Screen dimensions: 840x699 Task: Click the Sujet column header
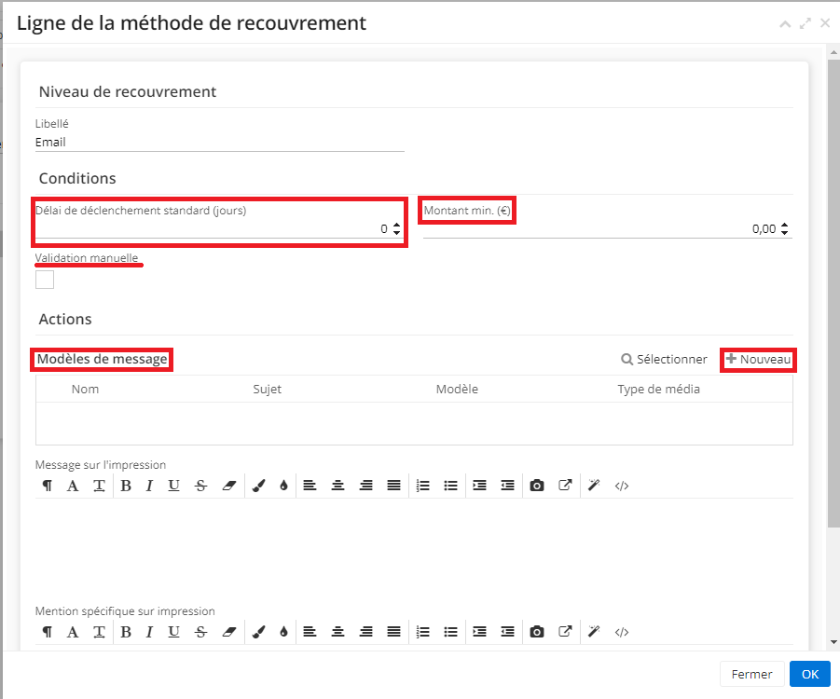click(267, 389)
